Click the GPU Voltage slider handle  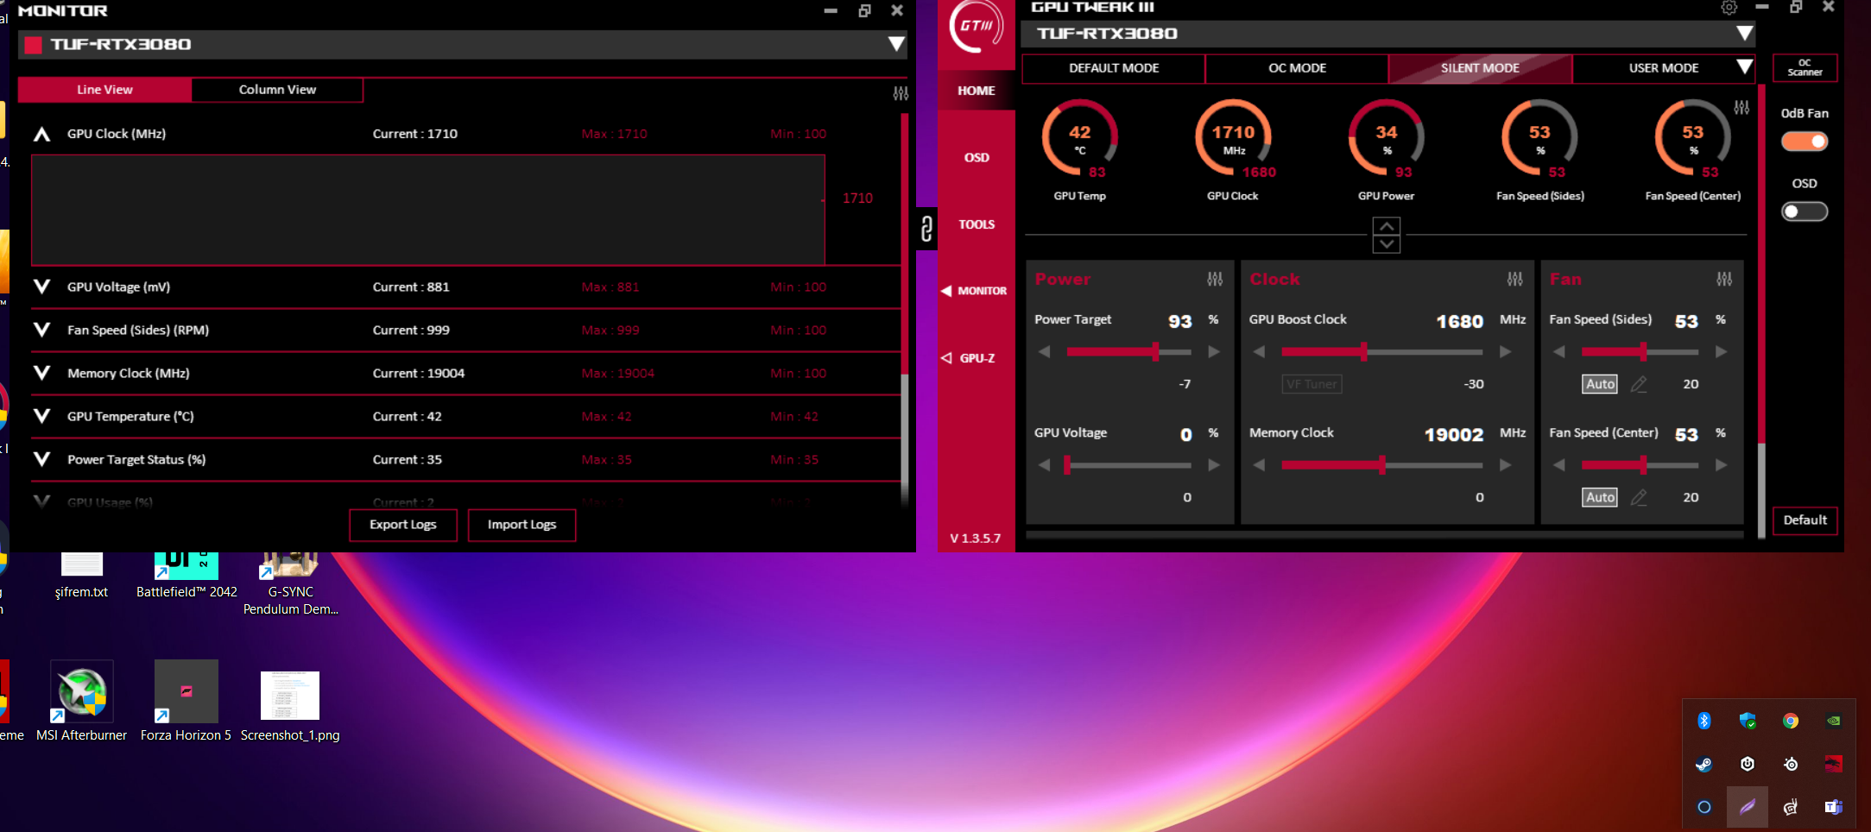(1067, 465)
